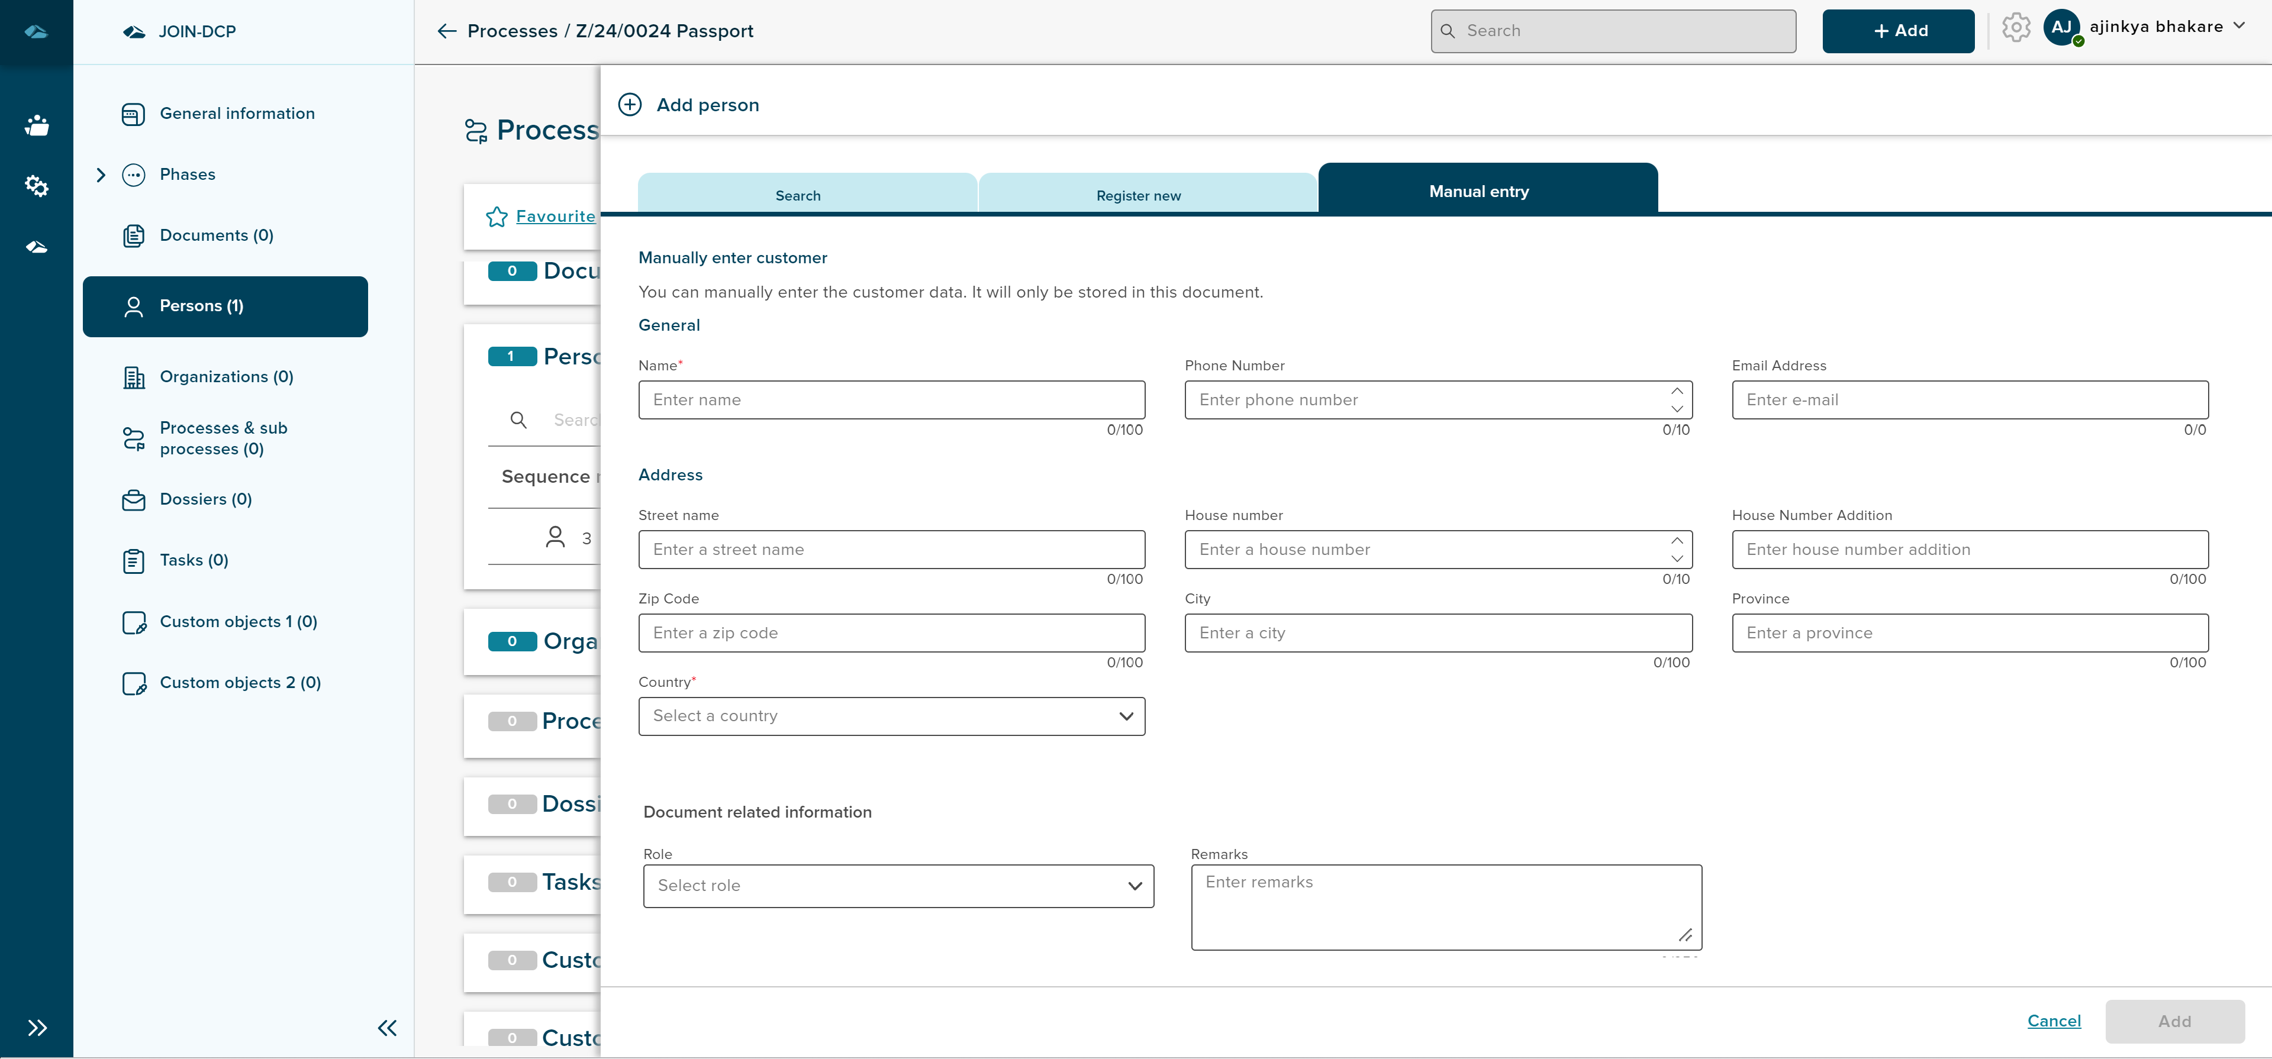Click the Enter name input field
Viewport: 2272px width, 1059px height.
coord(891,399)
